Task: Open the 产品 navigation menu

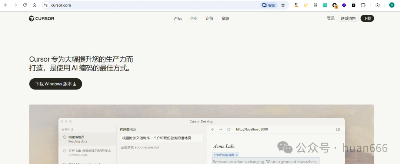Action: click(178, 19)
